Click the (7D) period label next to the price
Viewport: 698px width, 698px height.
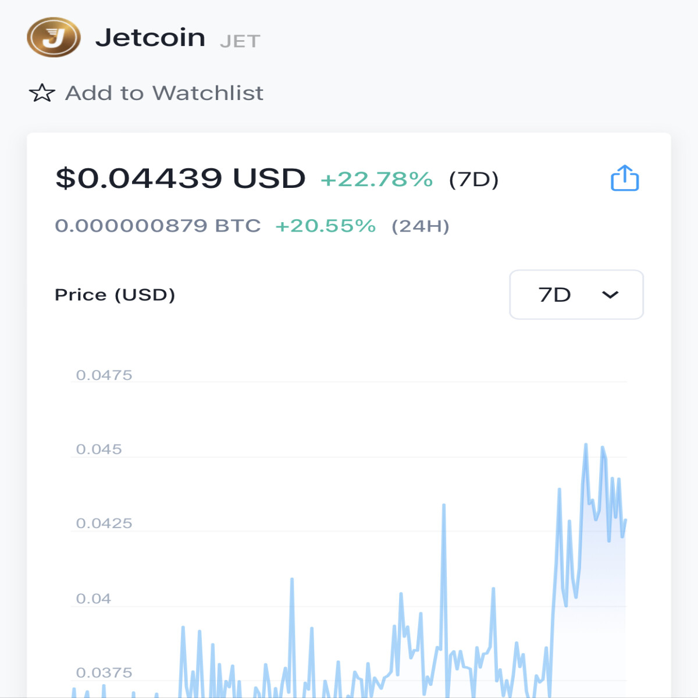(474, 179)
